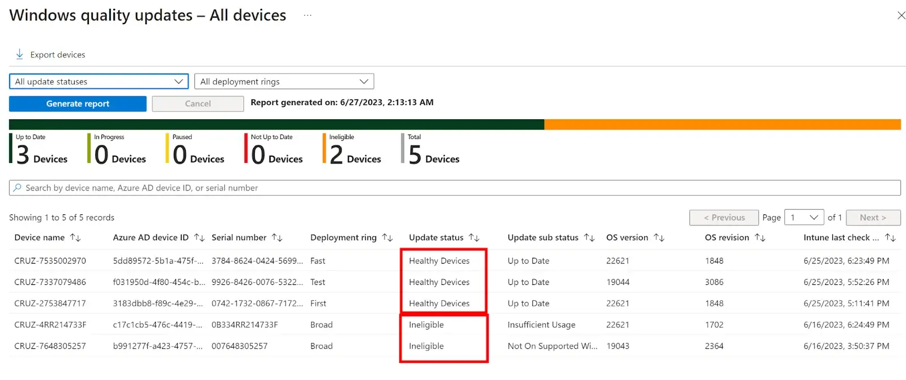Click the device search input field
The image size is (906, 380).
(x=455, y=188)
